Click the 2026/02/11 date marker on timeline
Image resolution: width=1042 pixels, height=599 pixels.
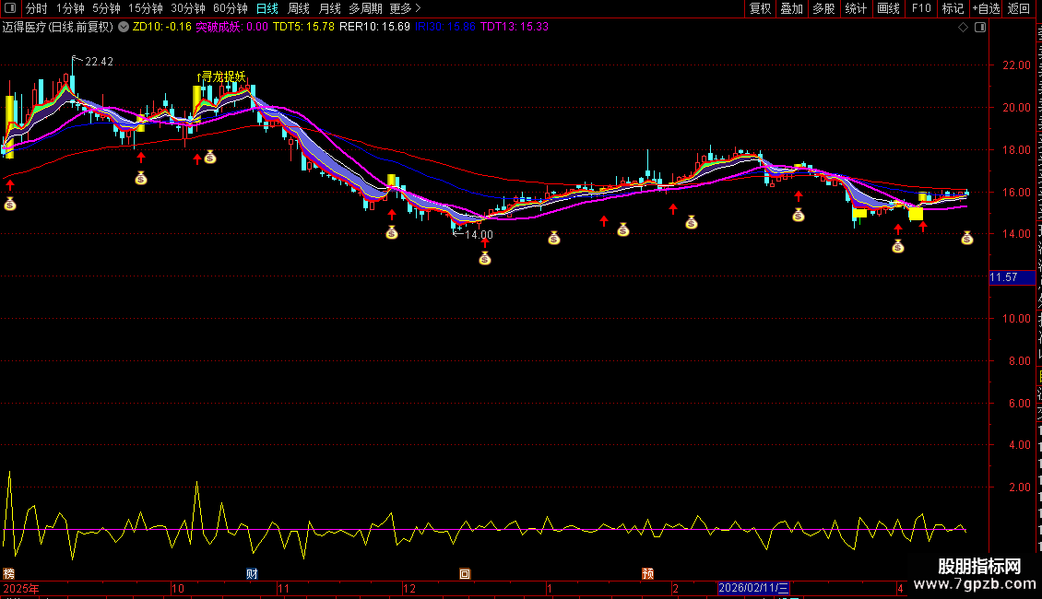(x=753, y=588)
